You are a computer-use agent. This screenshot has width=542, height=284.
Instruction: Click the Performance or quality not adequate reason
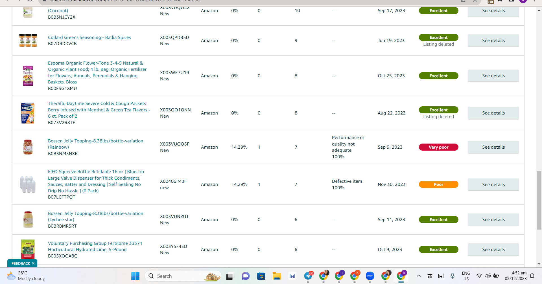[x=348, y=147]
